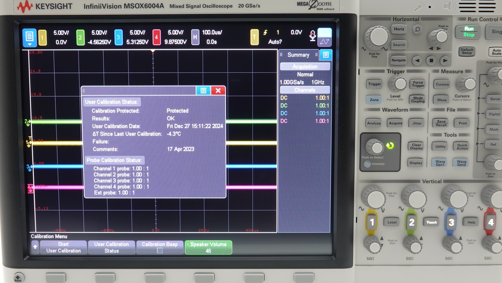The image size is (502, 283).
Task: Click the Acquire key under Waveform
Action: [x=395, y=123]
